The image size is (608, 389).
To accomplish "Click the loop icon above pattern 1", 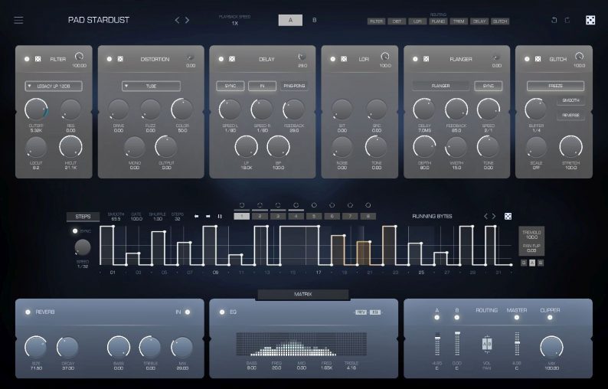I will (242, 205).
